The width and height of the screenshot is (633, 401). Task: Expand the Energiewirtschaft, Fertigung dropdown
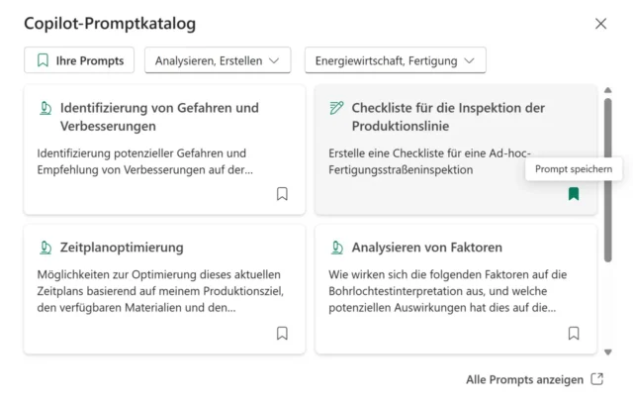[395, 60]
